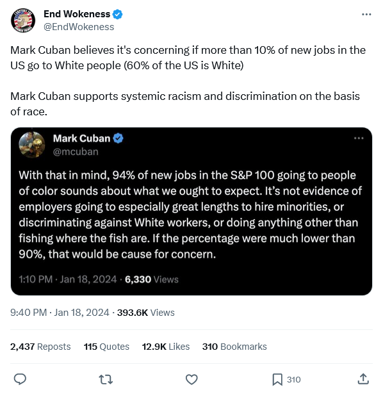This screenshot has width=383, height=394.
Task: Bookmark the tweet with the bookmark icon
Action: click(x=277, y=379)
